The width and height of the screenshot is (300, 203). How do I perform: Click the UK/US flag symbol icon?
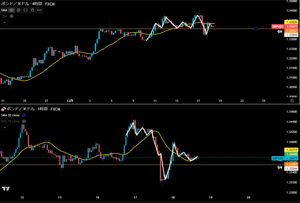click(x=4, y=110)
